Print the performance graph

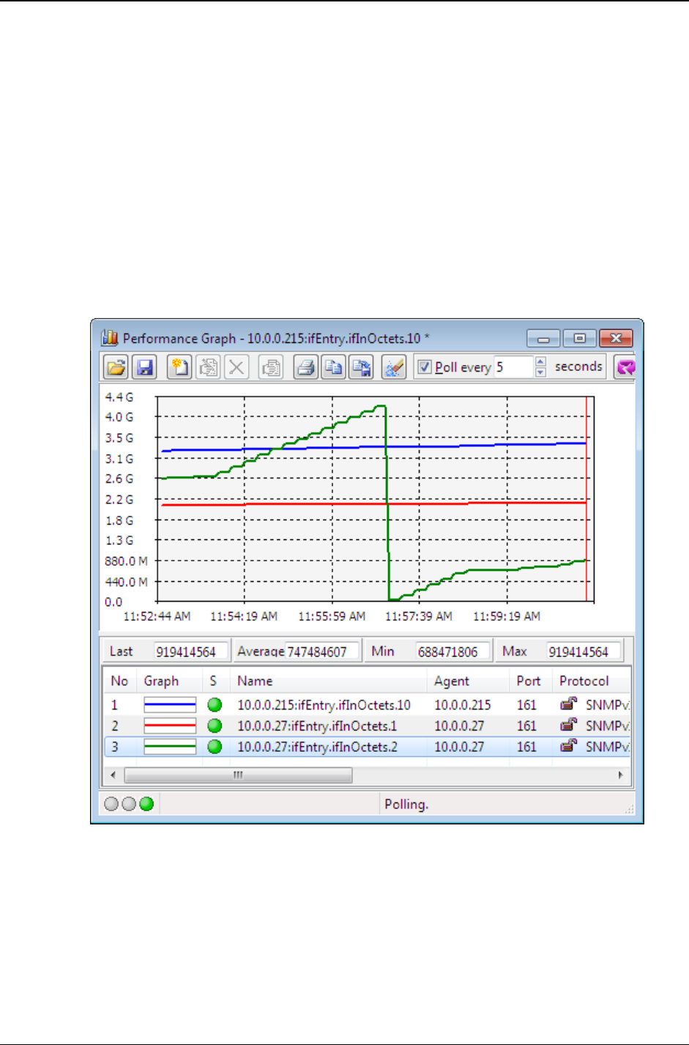(305, 366)
